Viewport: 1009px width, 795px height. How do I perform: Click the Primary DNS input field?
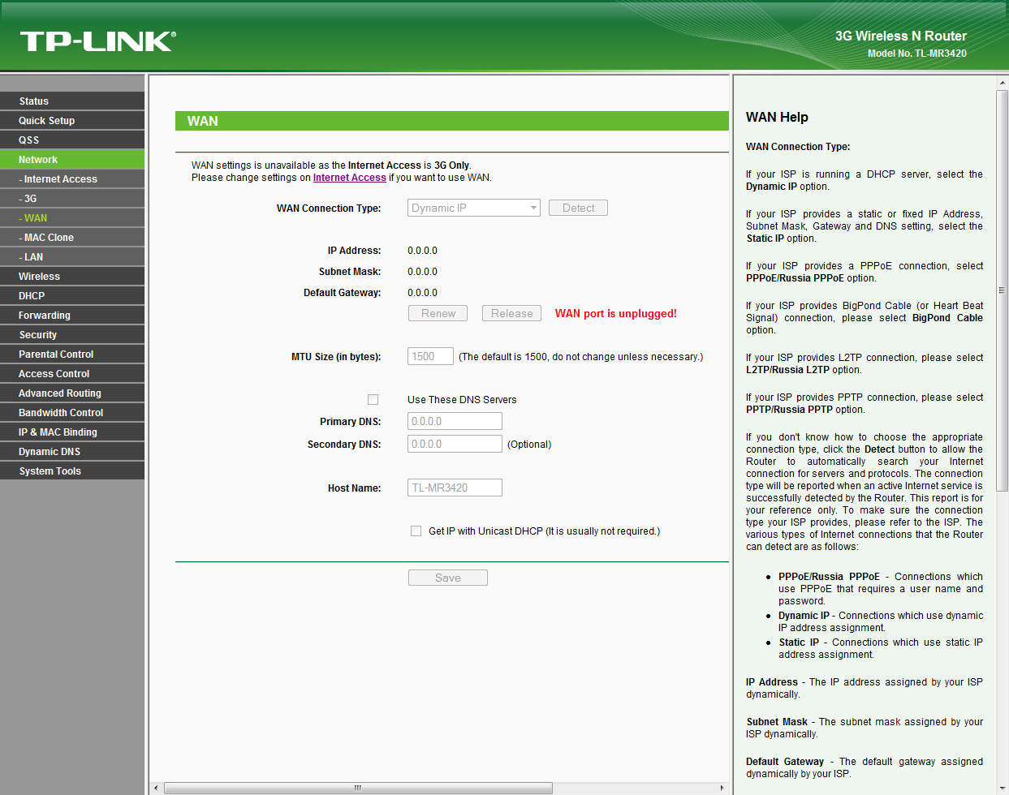(455, 421)
